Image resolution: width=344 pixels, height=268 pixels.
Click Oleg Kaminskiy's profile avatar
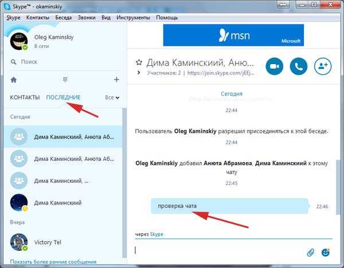pos(19,41)
